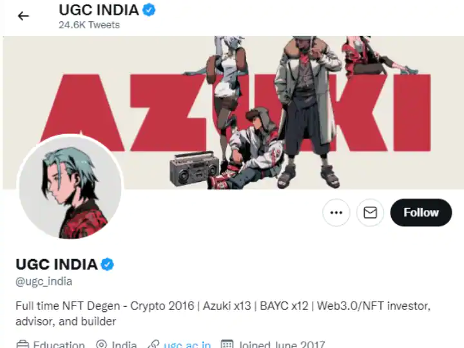
Task: Click the verified badge beside profile name
Action: click(108, 264)
